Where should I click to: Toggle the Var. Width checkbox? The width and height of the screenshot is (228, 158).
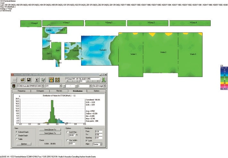click(67, 140)
